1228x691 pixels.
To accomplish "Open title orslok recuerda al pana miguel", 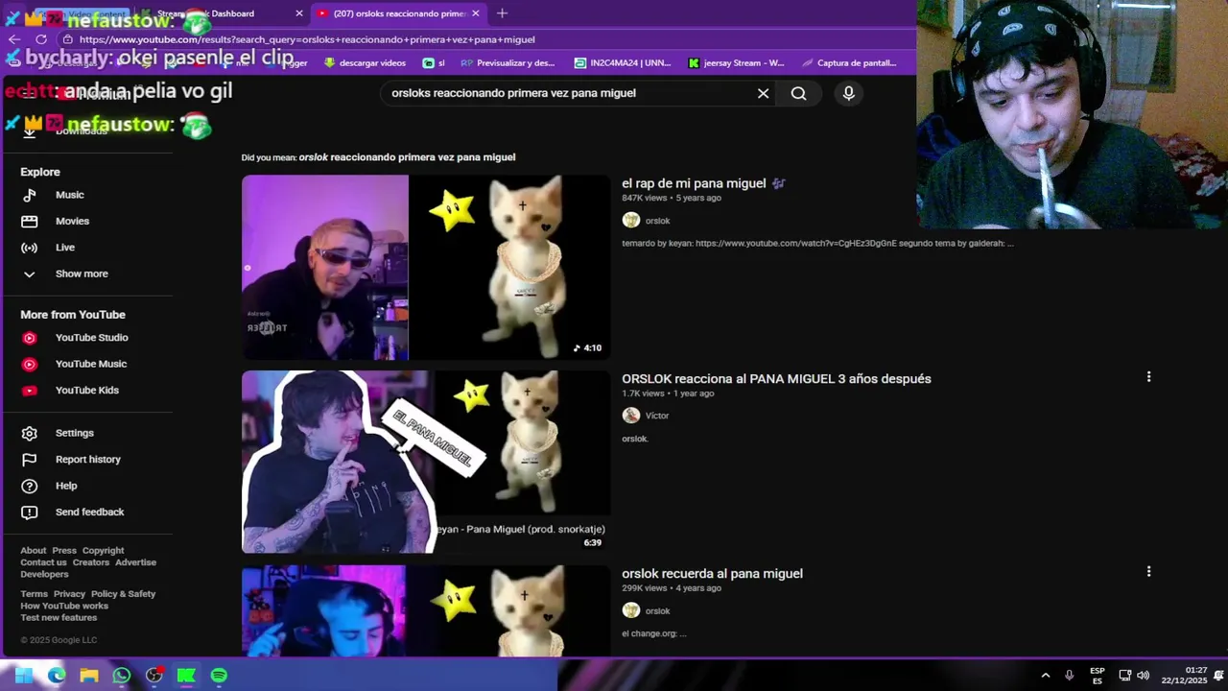I will pos(712,574).
